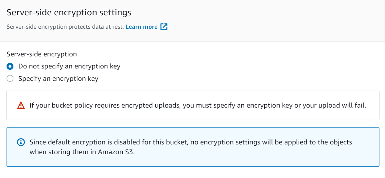The width and height of the screenshot is (385, 178).
Task: Open the Learn more link
Action: (141, 27)
